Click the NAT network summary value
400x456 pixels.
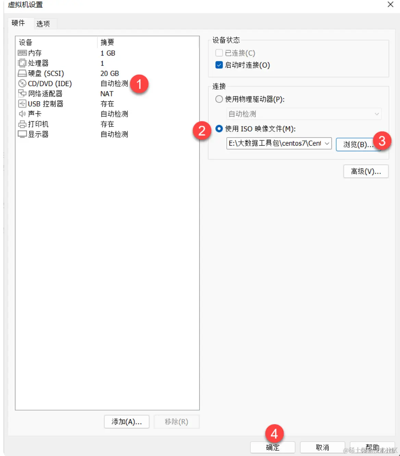coord(107,94)
